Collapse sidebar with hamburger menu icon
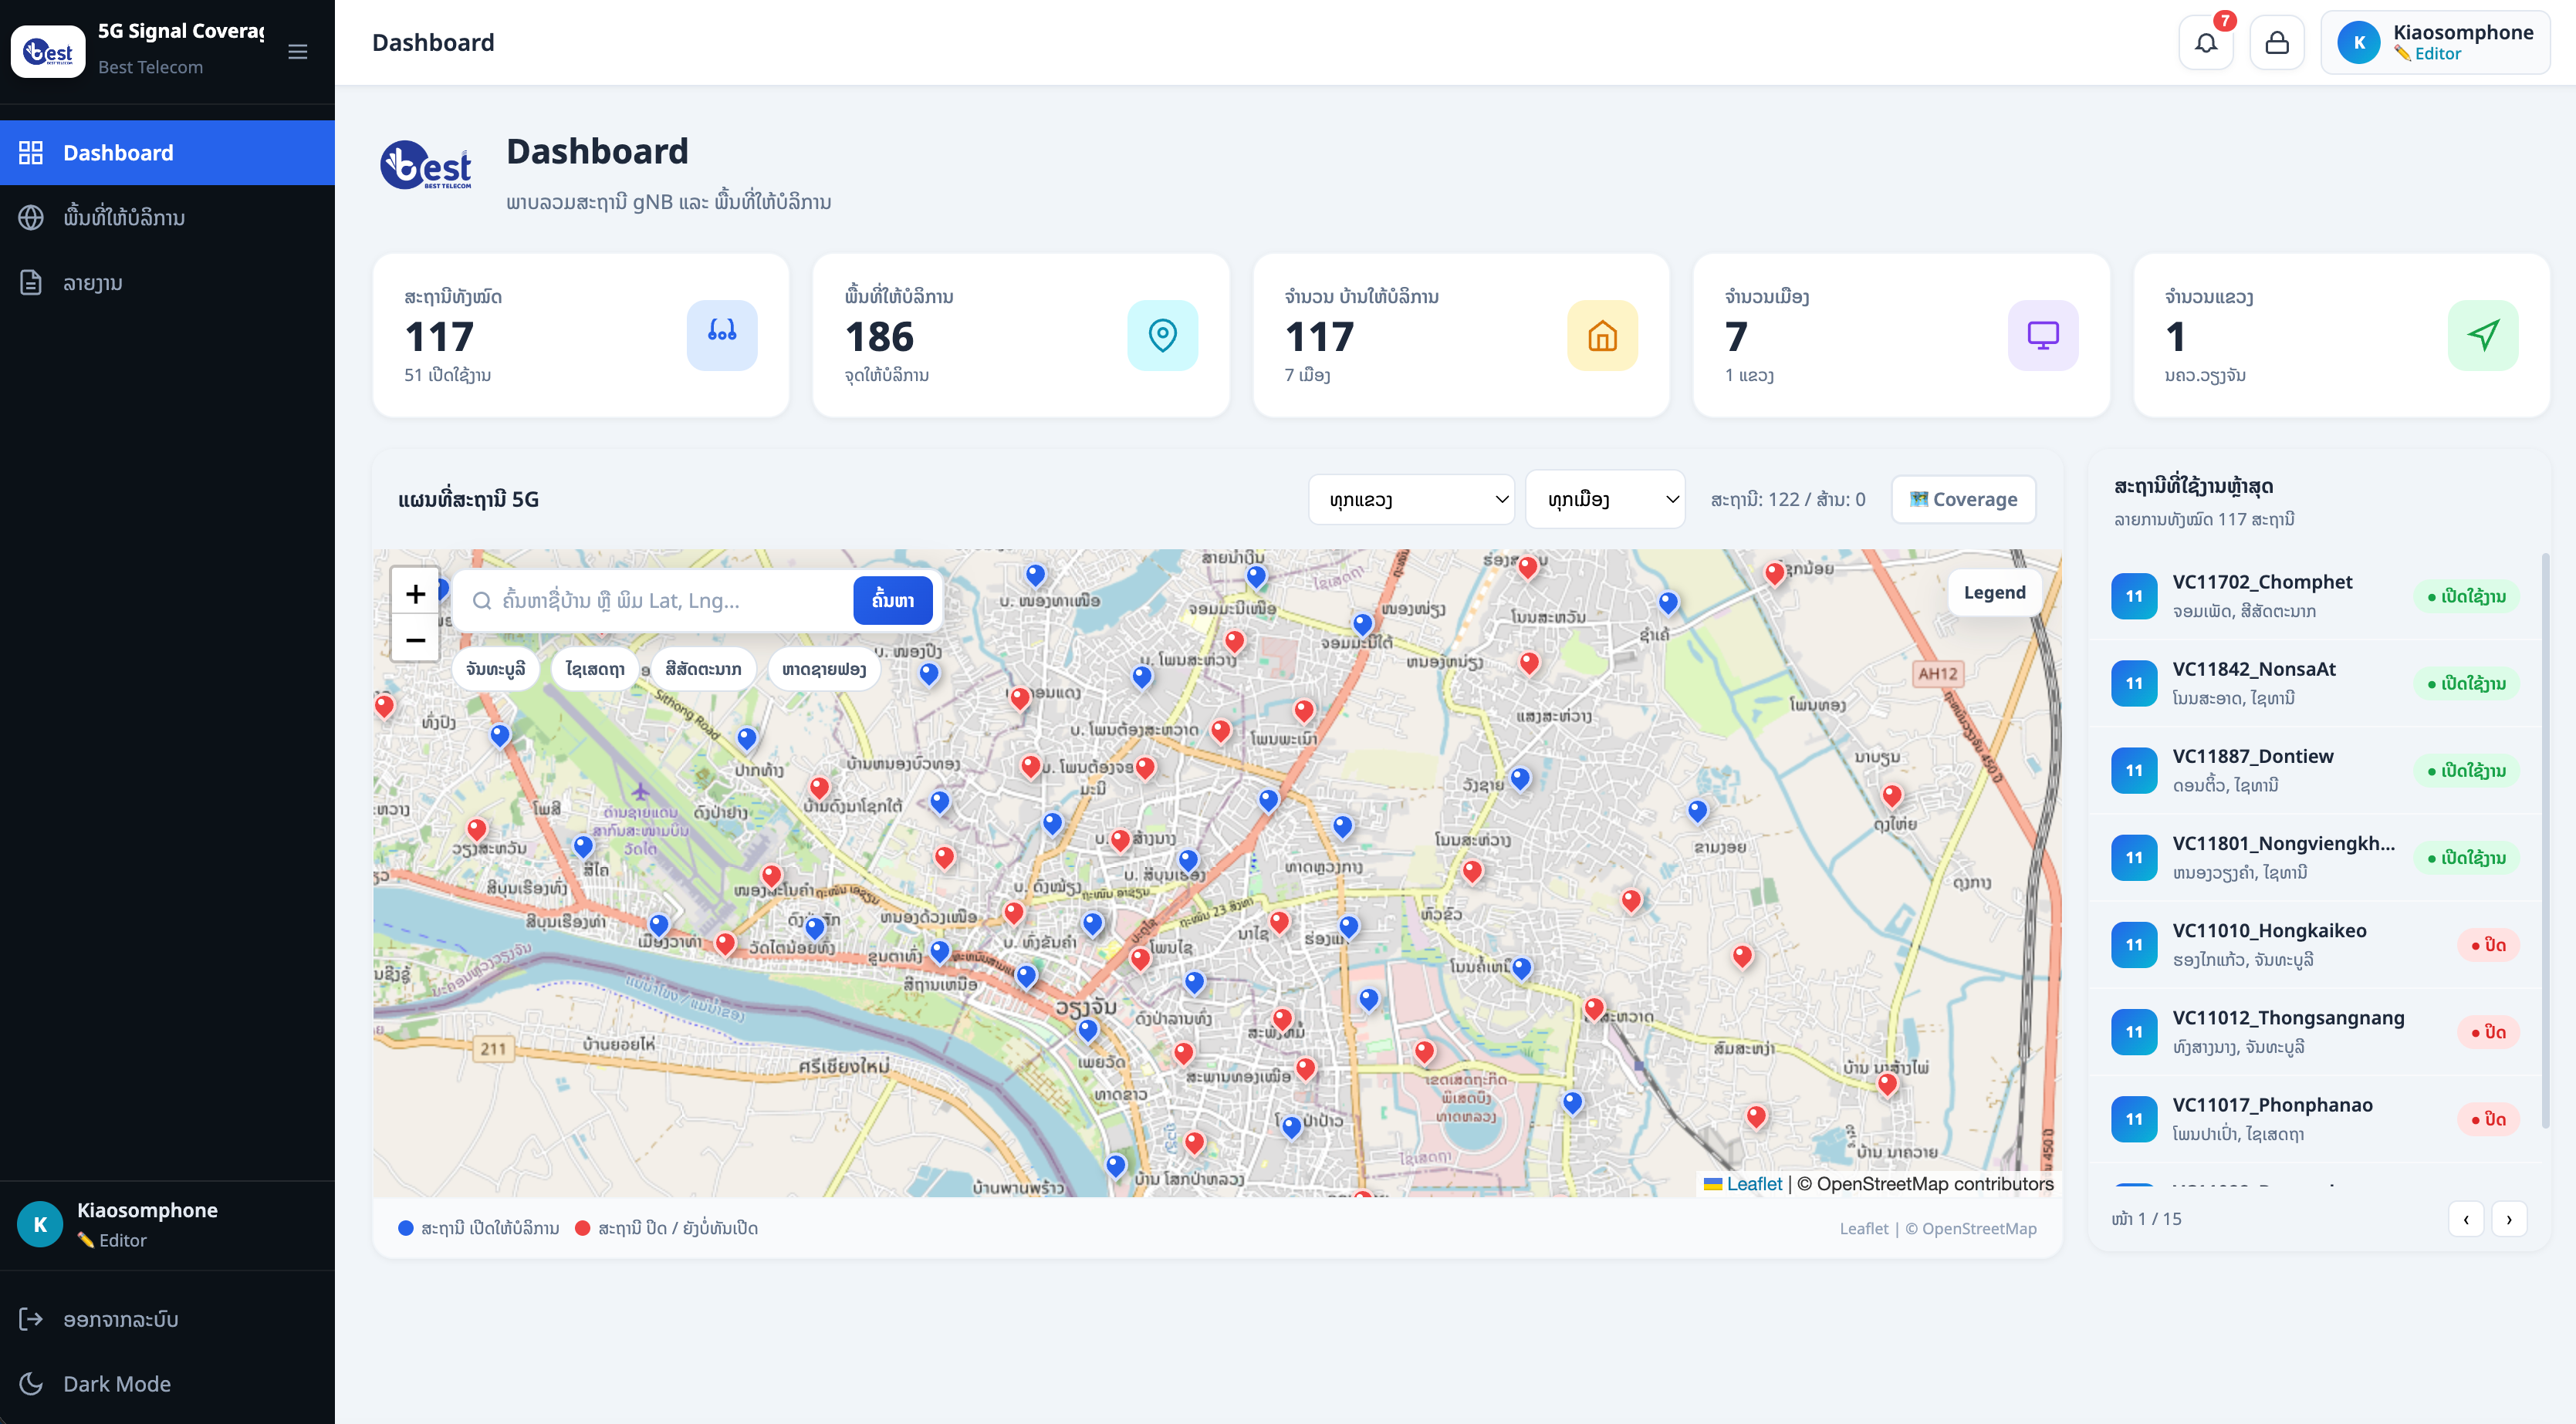 [297, 52]
